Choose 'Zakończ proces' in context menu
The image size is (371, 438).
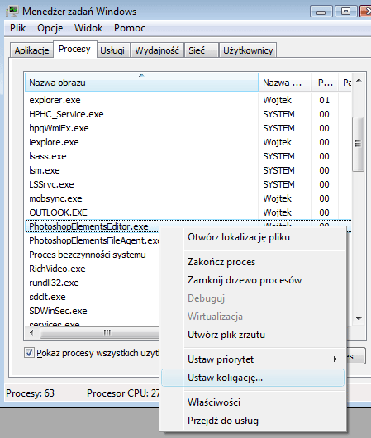click(221, 262)
